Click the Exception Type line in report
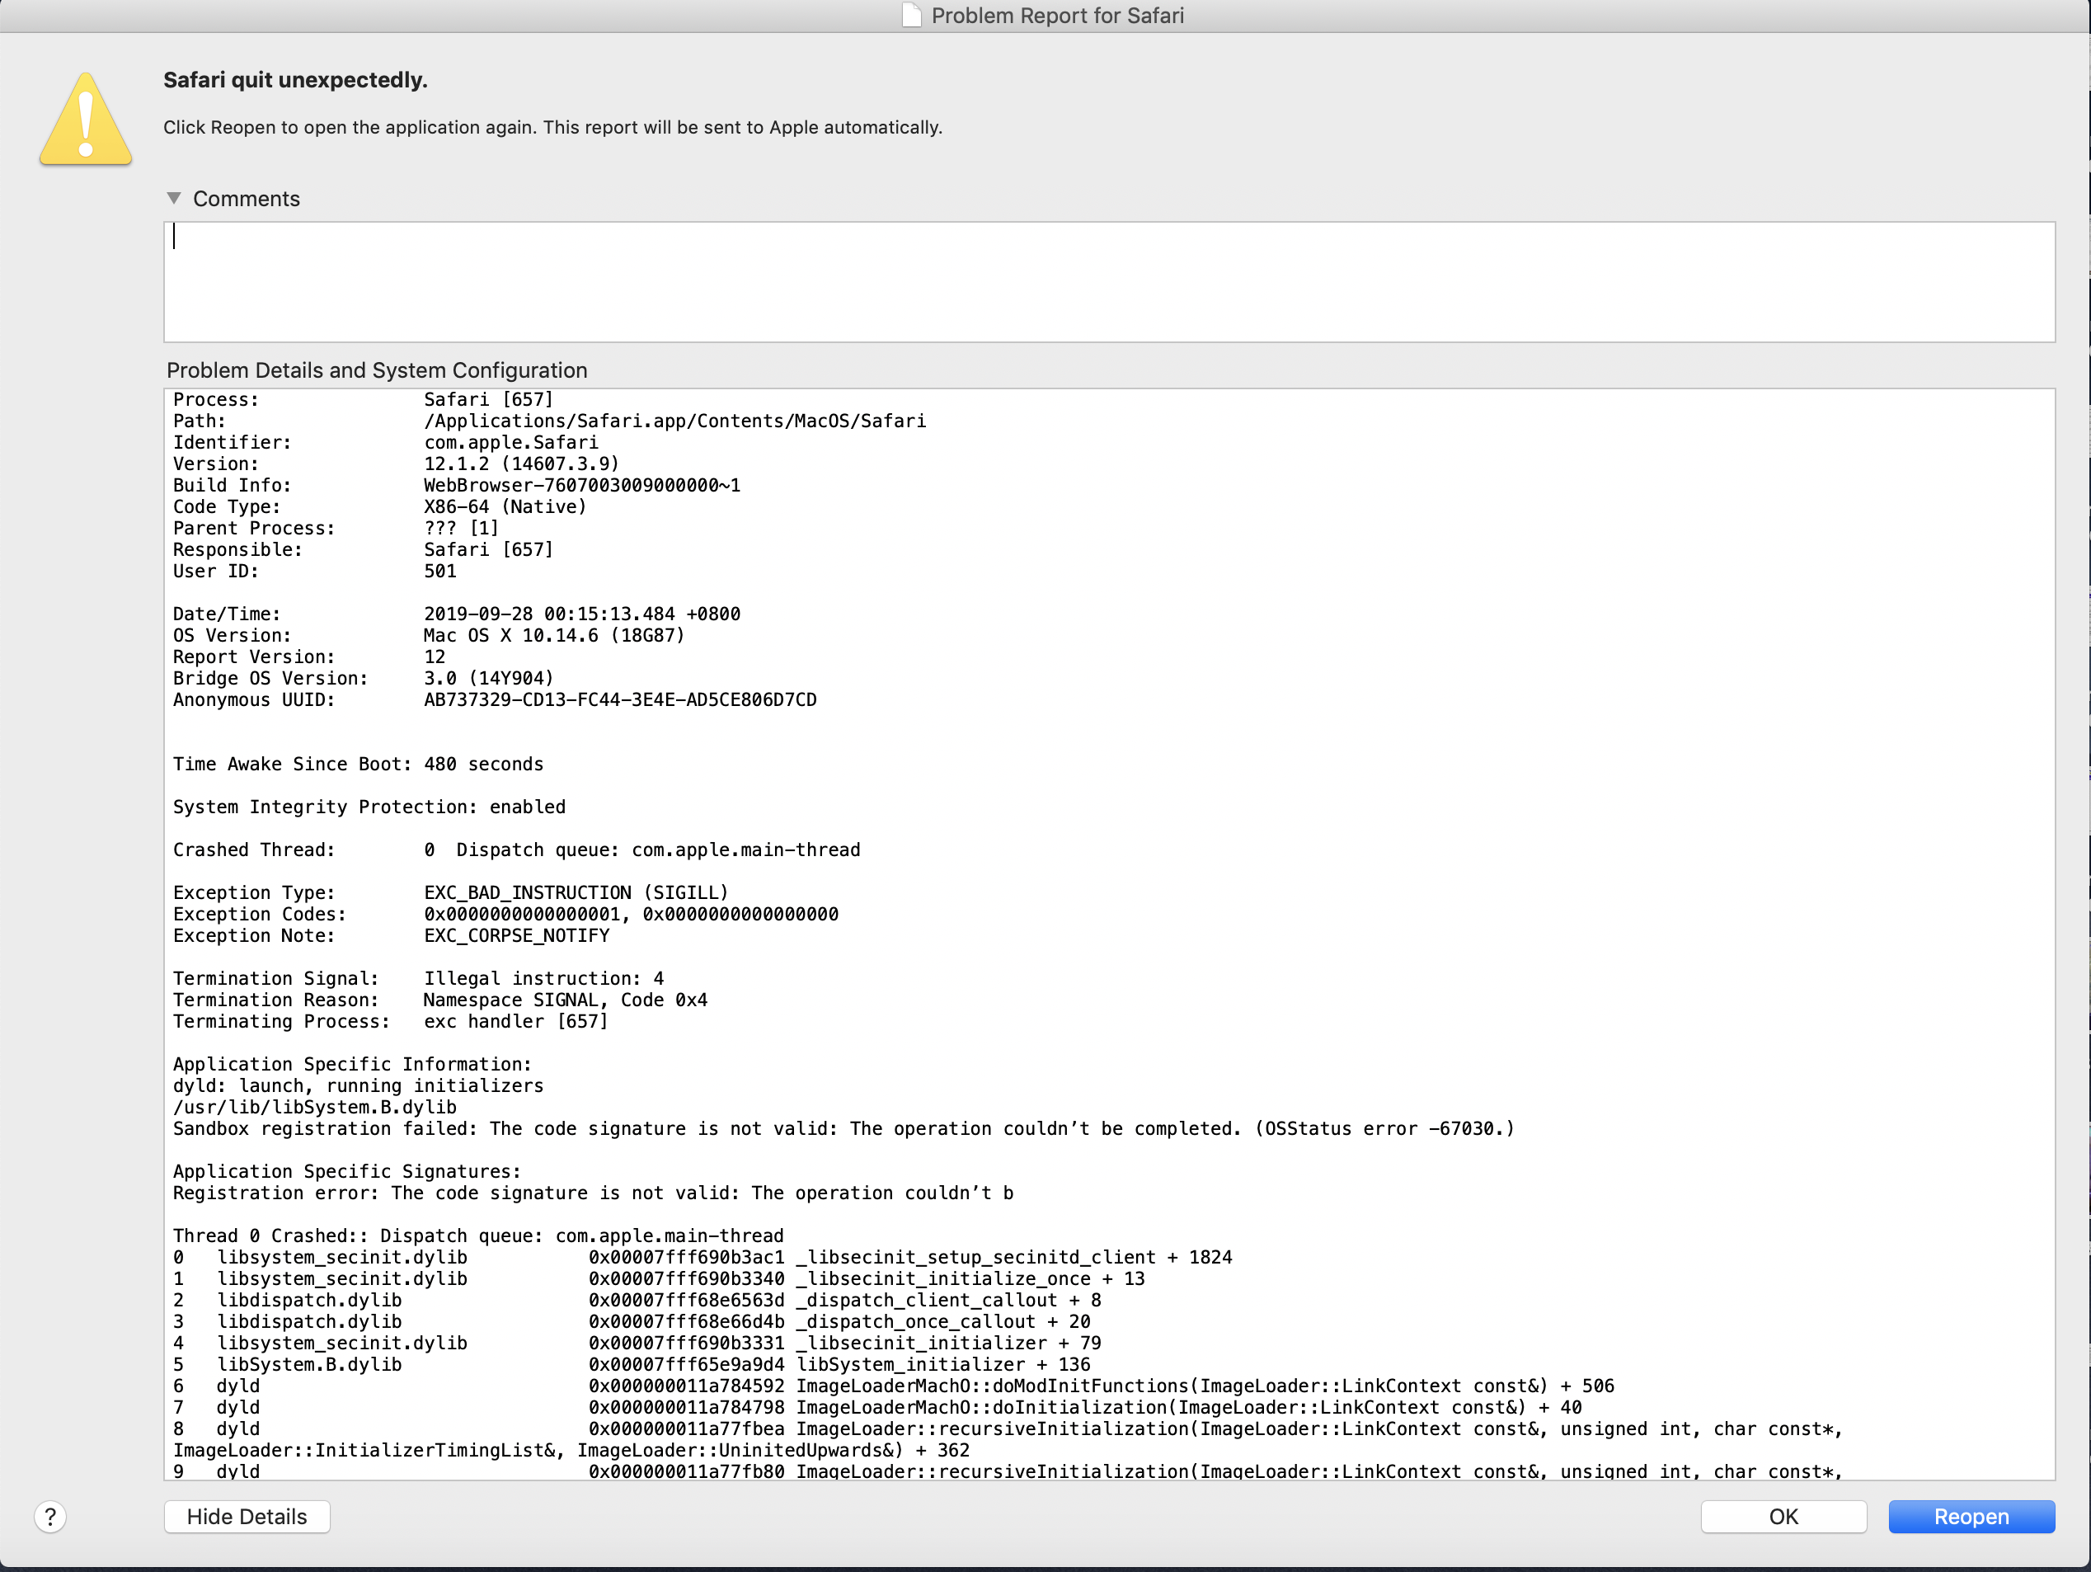Image resolution: width=2091 pixels, height=1572 pixels. point(450,892)
